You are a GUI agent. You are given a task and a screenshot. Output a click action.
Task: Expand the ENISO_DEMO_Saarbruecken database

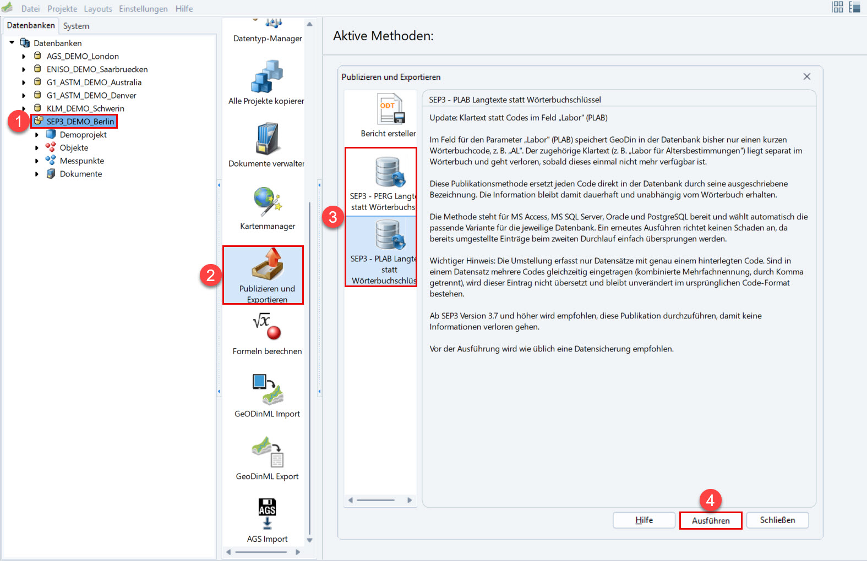pos(24,69)
